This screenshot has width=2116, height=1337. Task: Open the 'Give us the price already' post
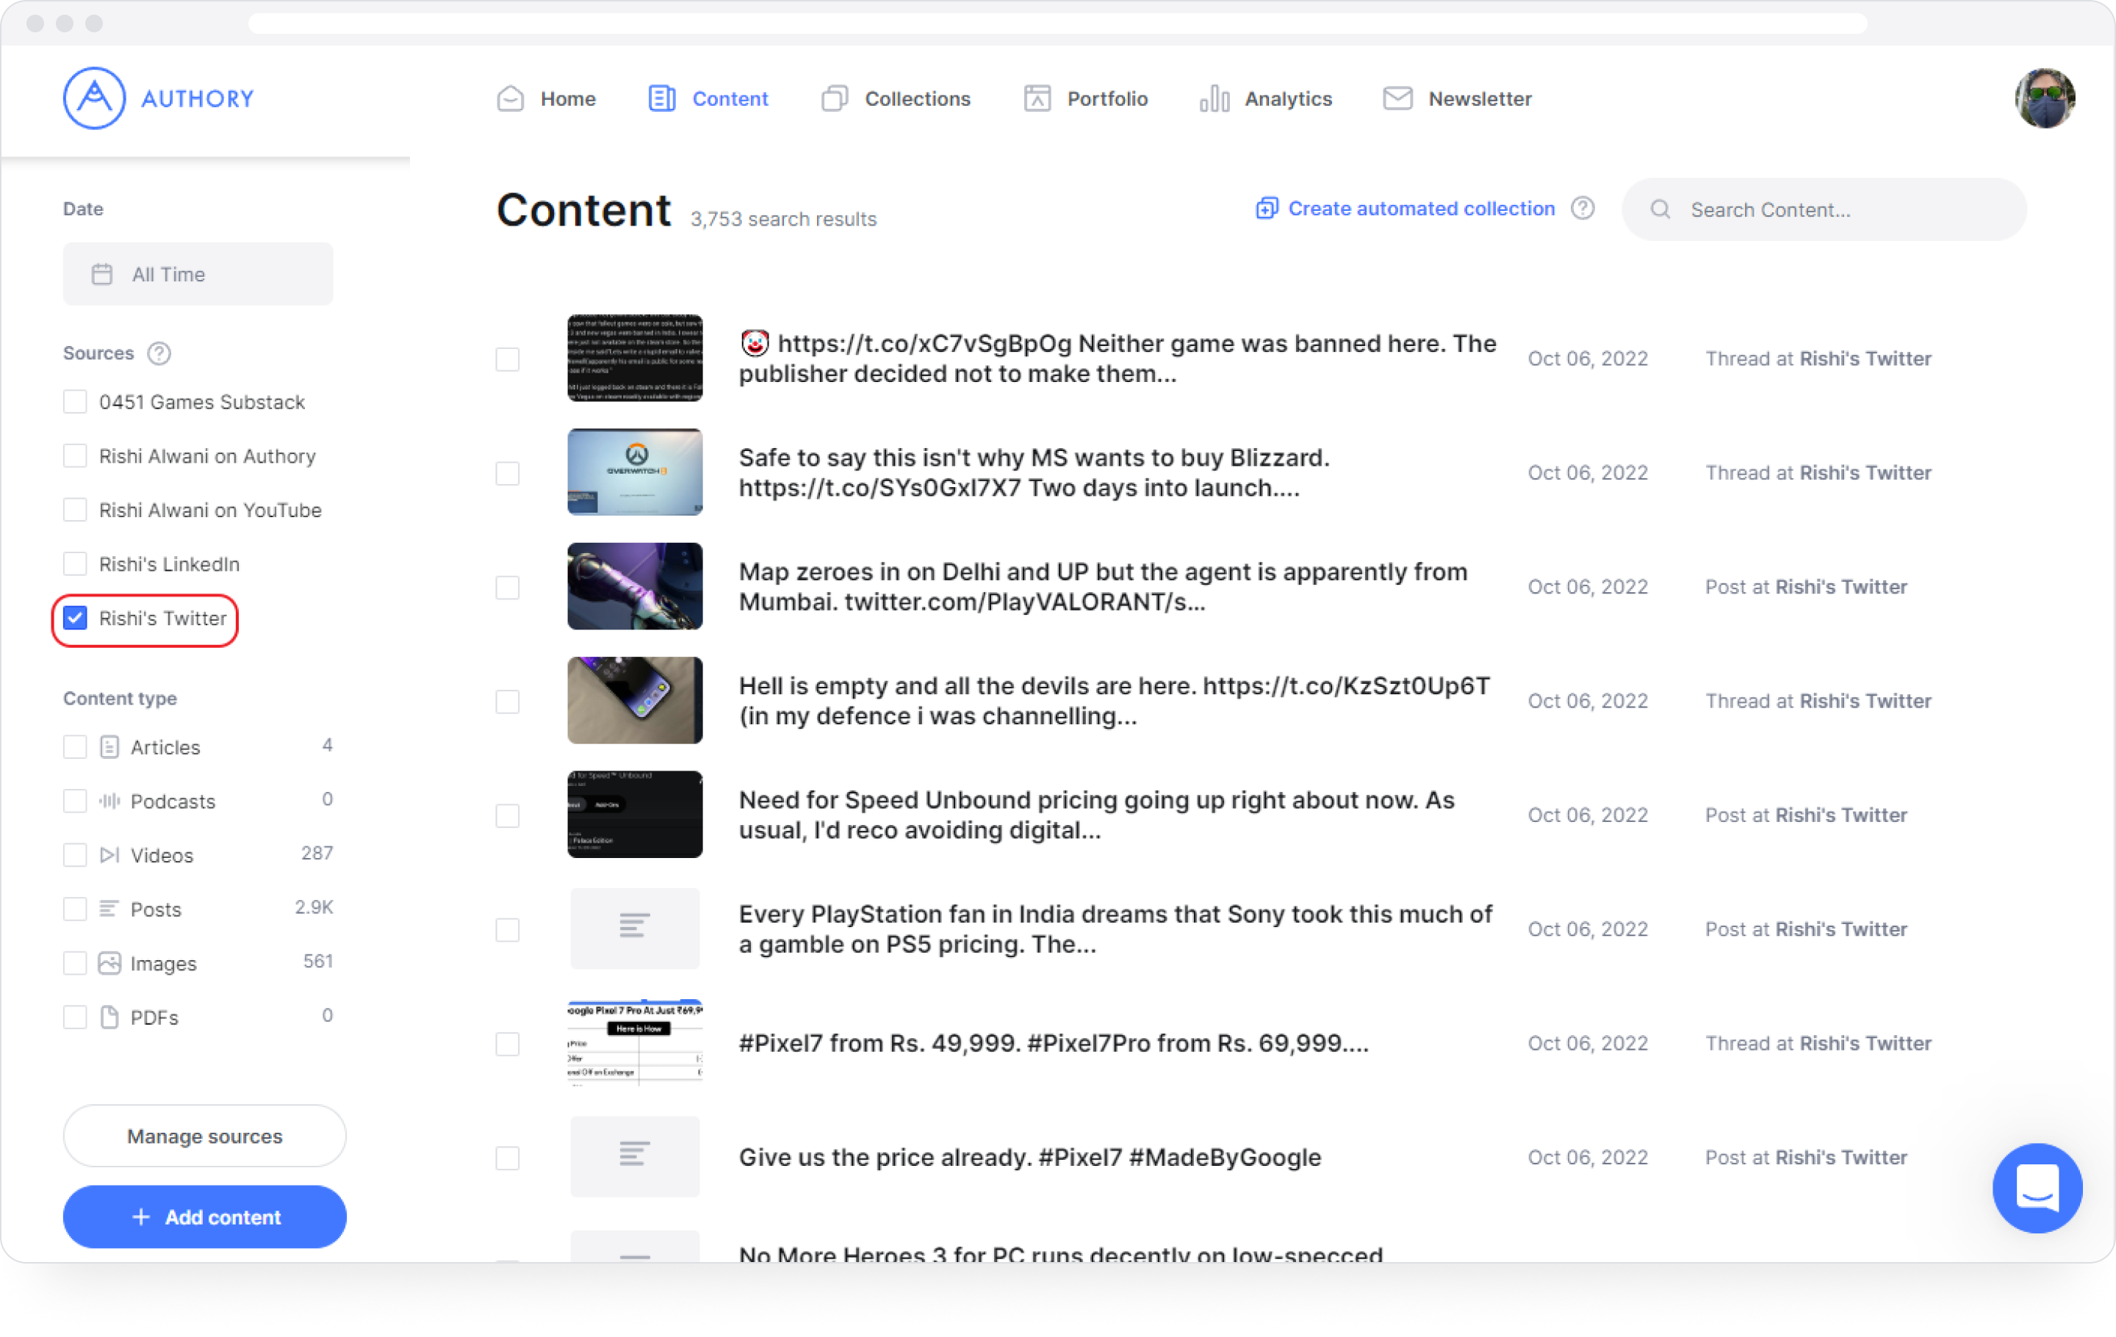point(1030,1158)
